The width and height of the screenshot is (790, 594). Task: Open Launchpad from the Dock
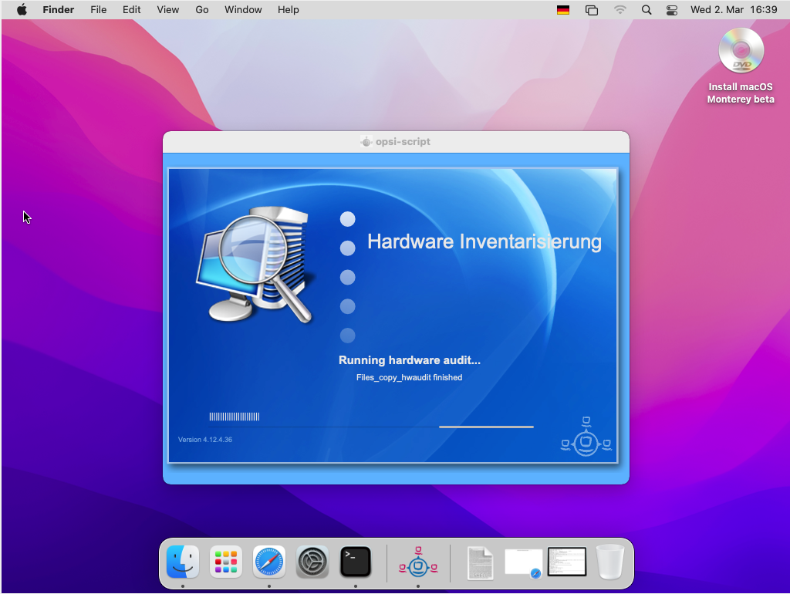tap(226, 562)
